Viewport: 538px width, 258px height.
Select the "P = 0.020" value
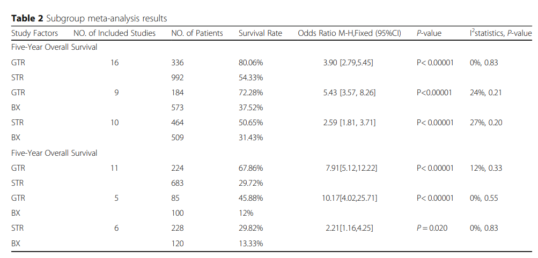(x=432, y=228)
